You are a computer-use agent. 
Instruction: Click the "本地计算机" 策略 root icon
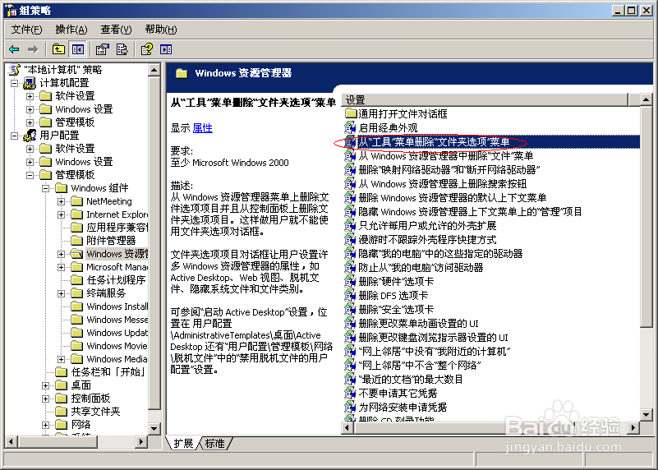coord(15,69)
